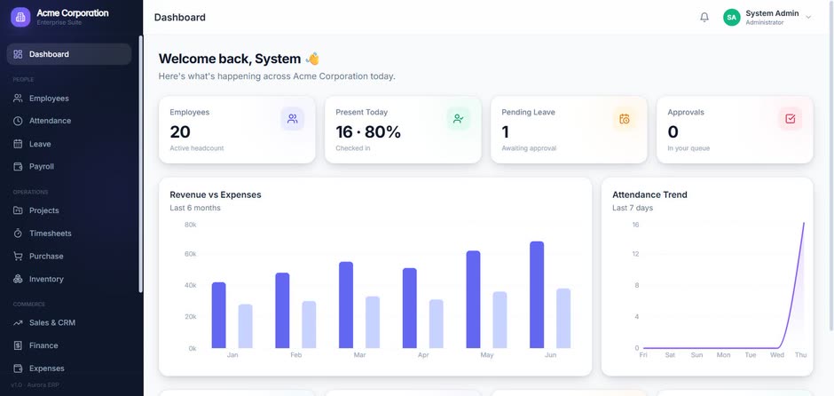
Task: Click the Dashboard grid icon in sidebar
Action: [x=18, y=54]
